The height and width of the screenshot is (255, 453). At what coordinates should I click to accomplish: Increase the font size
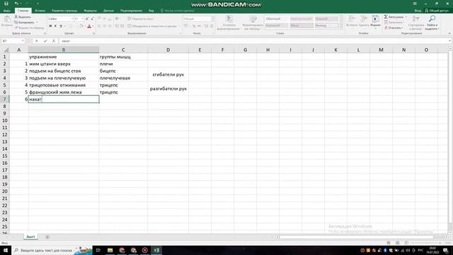pos(87,19)
